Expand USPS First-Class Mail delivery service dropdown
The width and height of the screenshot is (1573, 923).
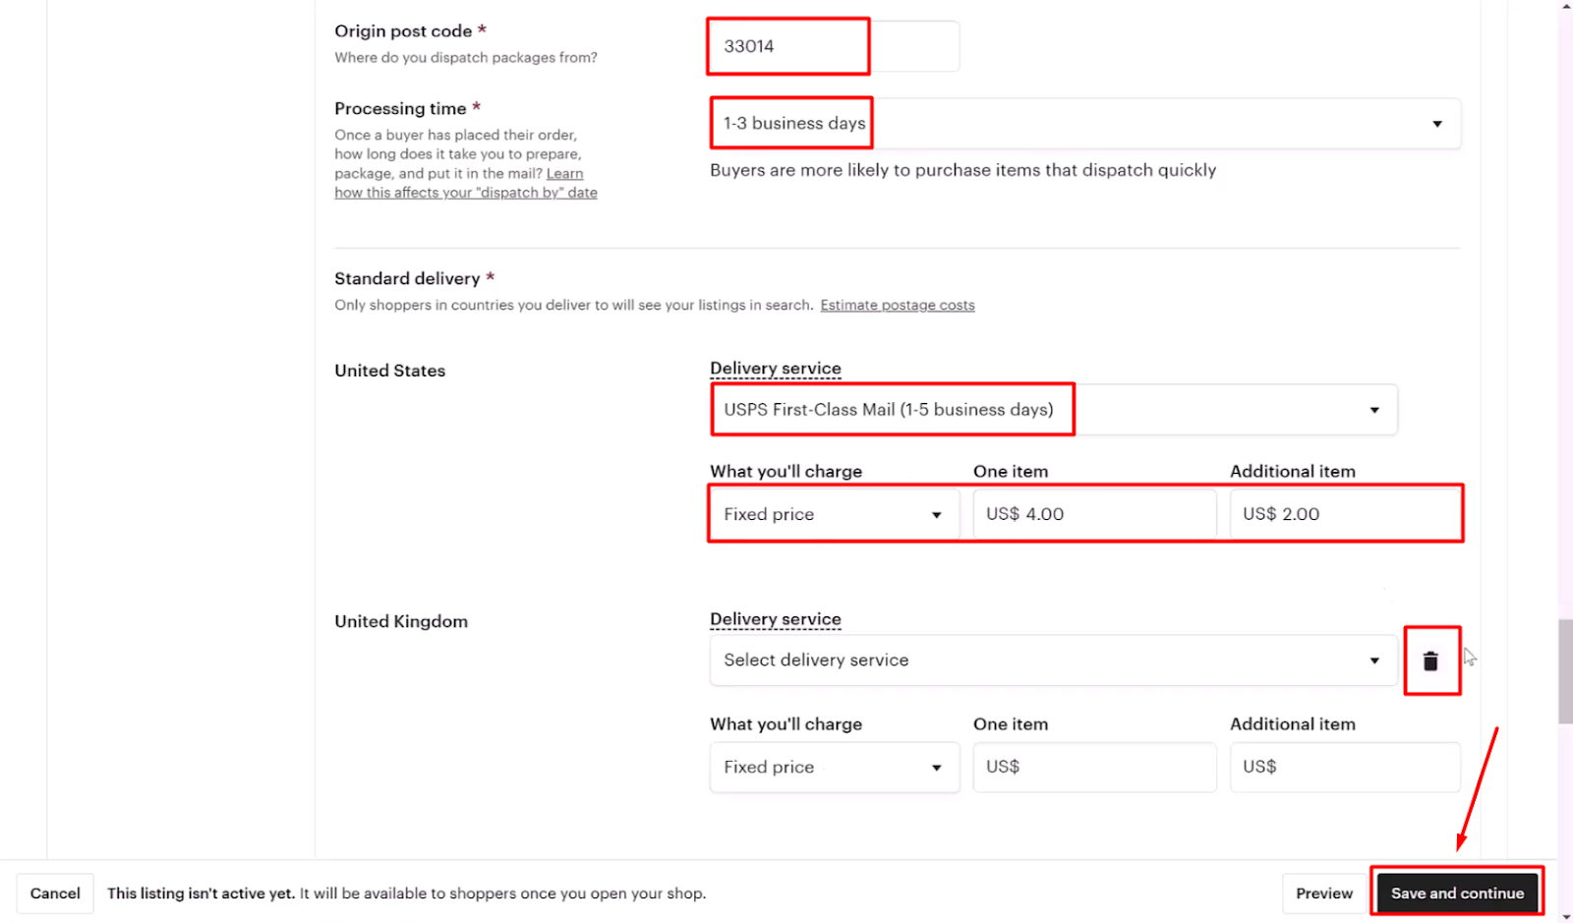(1053, 410)
